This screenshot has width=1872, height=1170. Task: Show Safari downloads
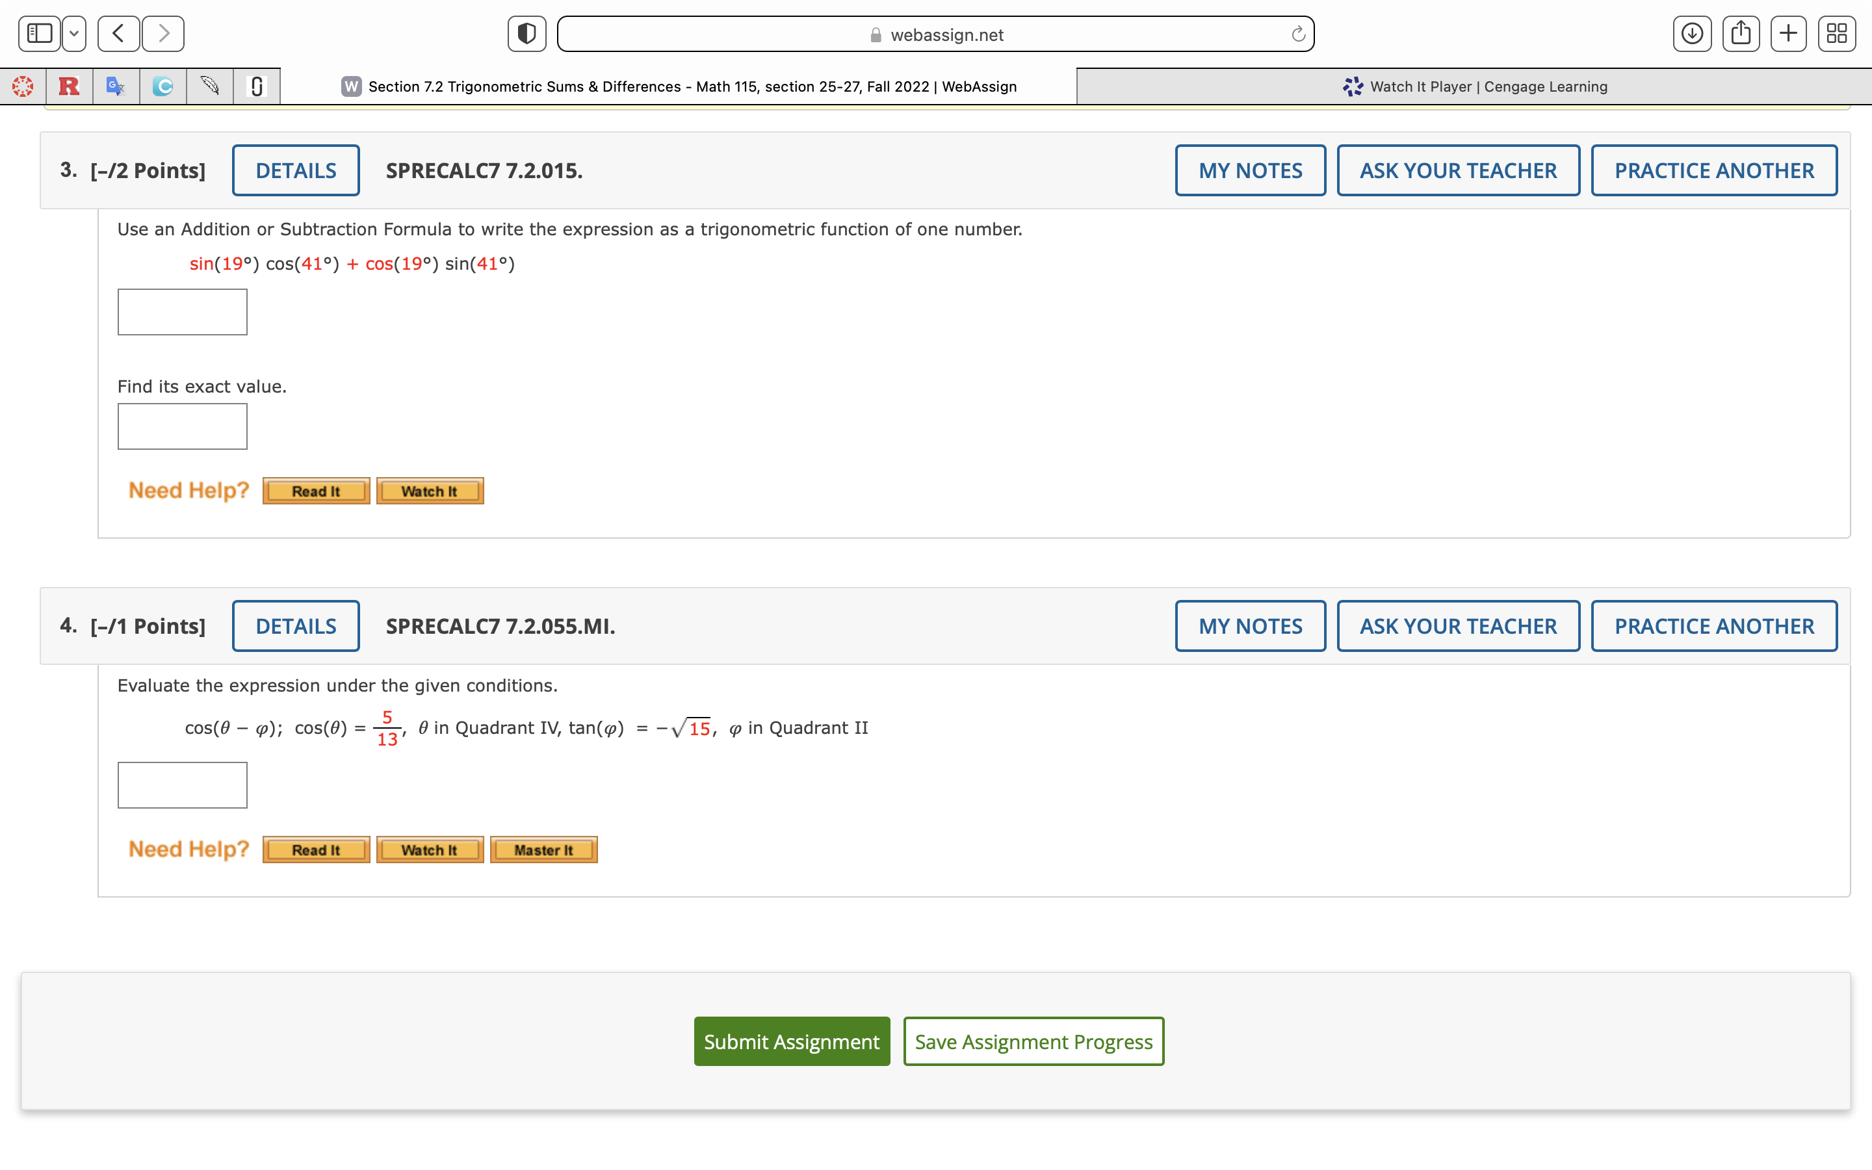1692,33
